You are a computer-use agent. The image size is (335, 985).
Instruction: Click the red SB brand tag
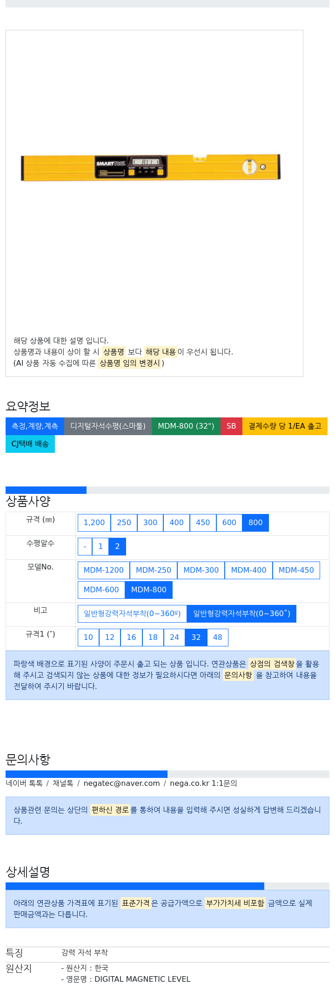point(231,426)
